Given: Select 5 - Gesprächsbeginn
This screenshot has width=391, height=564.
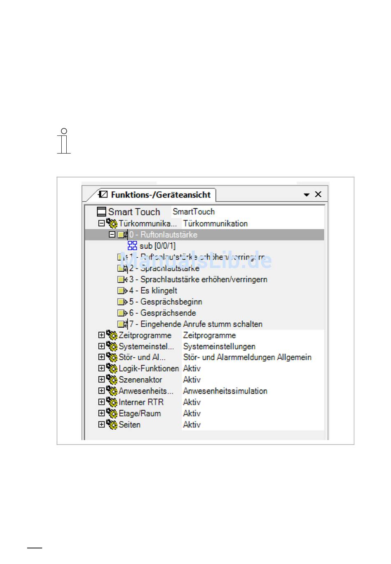Looking at the screenshot, I should tap(165, 302).
